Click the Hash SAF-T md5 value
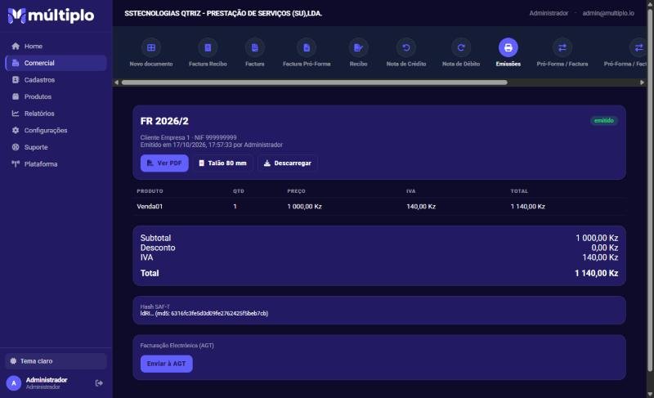 pos(204,313)
